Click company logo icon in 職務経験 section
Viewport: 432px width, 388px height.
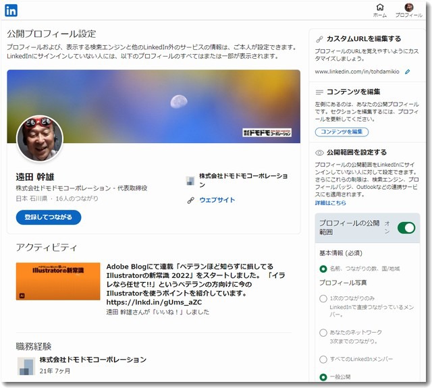[x=26, y=366]
